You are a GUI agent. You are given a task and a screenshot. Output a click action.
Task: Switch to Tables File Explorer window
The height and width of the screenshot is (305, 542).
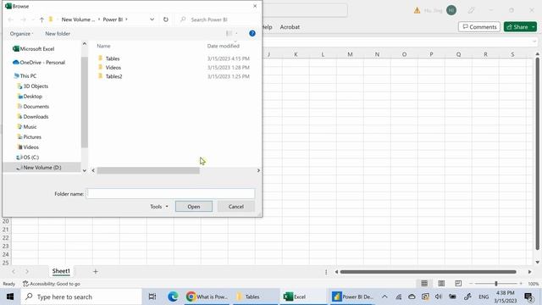(x=255, y=297)
